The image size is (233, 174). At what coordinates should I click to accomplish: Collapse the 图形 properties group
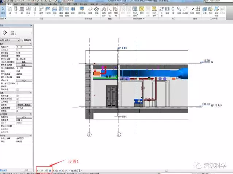[31, 44]
